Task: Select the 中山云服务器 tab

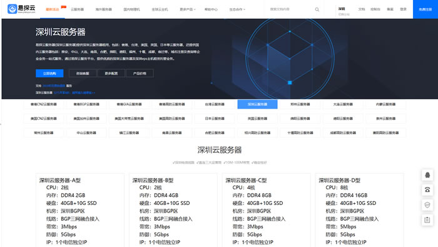Action: tap(86, 133)
